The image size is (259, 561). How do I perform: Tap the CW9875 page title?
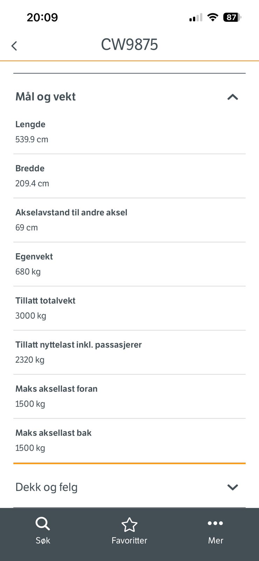coord(129,45)
